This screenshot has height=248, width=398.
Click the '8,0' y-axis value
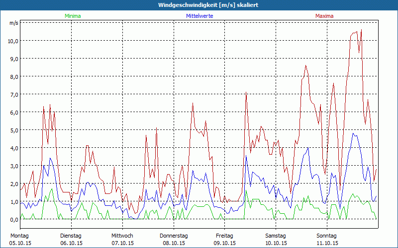[x=14, y=77]
